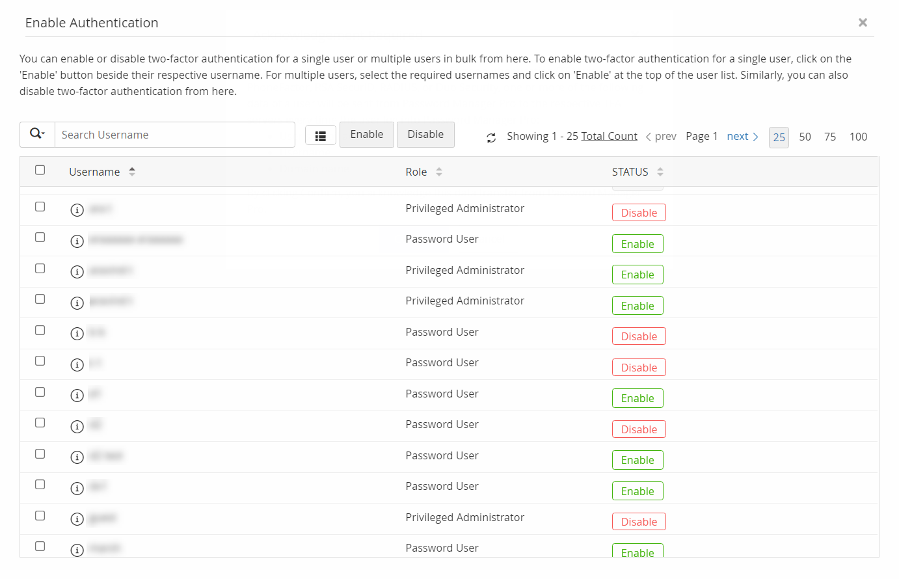
Task: Click the refresh icon above the user list
Action: [x=490, y=137]
